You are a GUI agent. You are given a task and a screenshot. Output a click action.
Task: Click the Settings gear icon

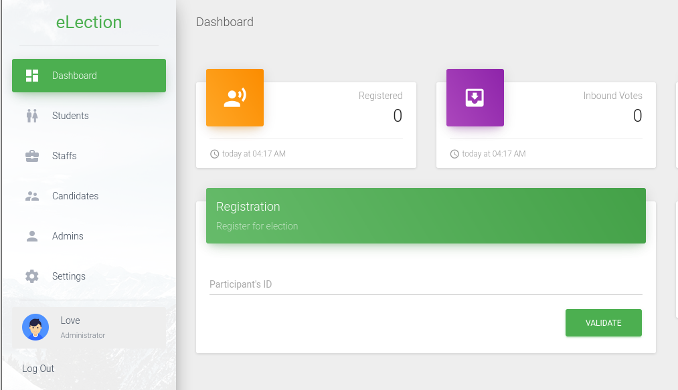tap(32, 276)
